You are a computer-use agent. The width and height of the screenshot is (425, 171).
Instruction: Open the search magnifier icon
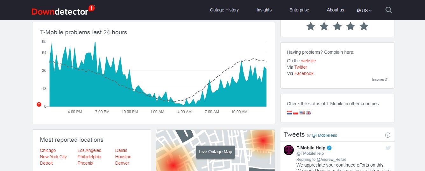pos(389,10)
